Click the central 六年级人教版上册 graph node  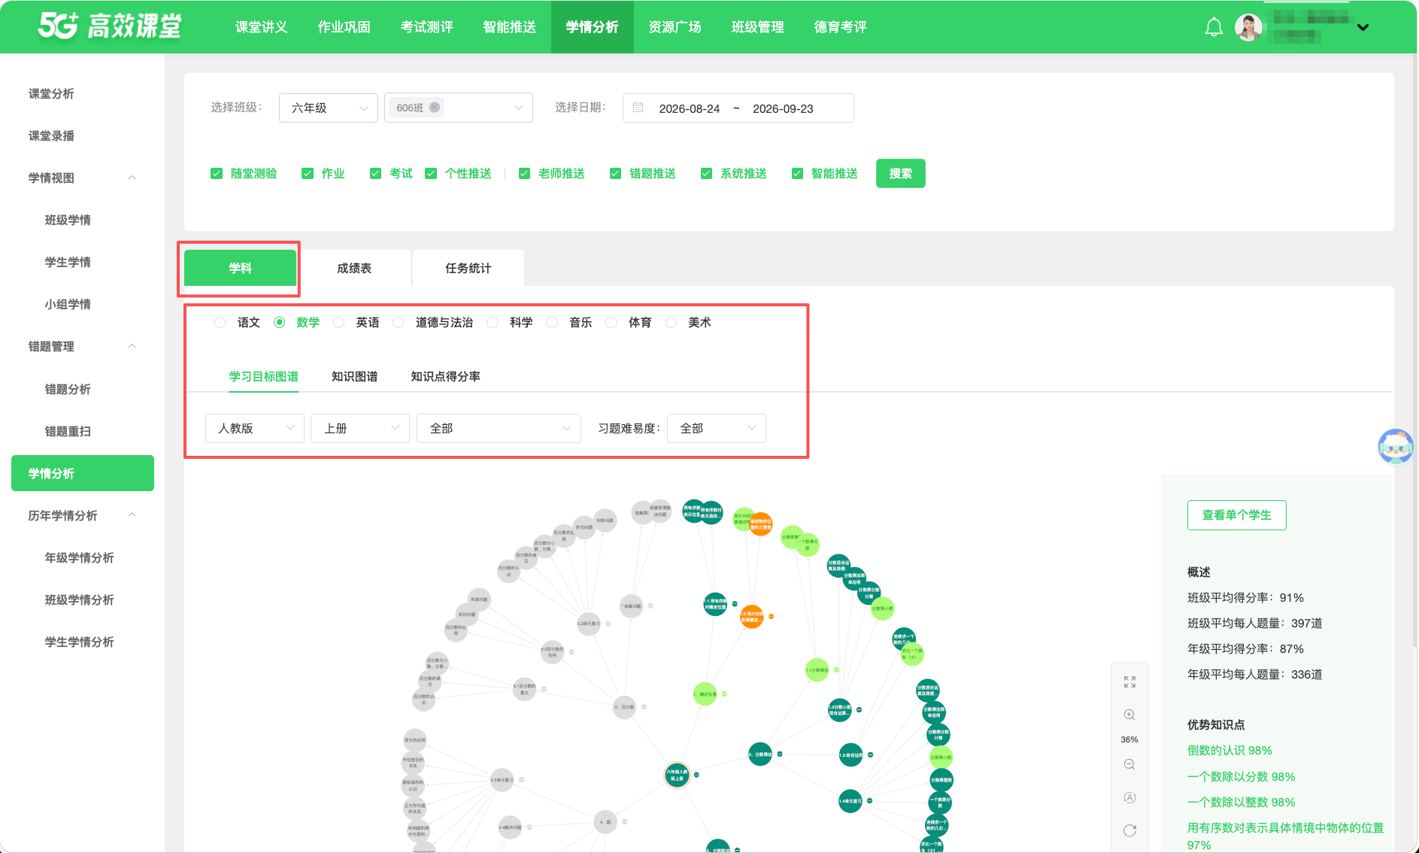(x=677, y=774)
